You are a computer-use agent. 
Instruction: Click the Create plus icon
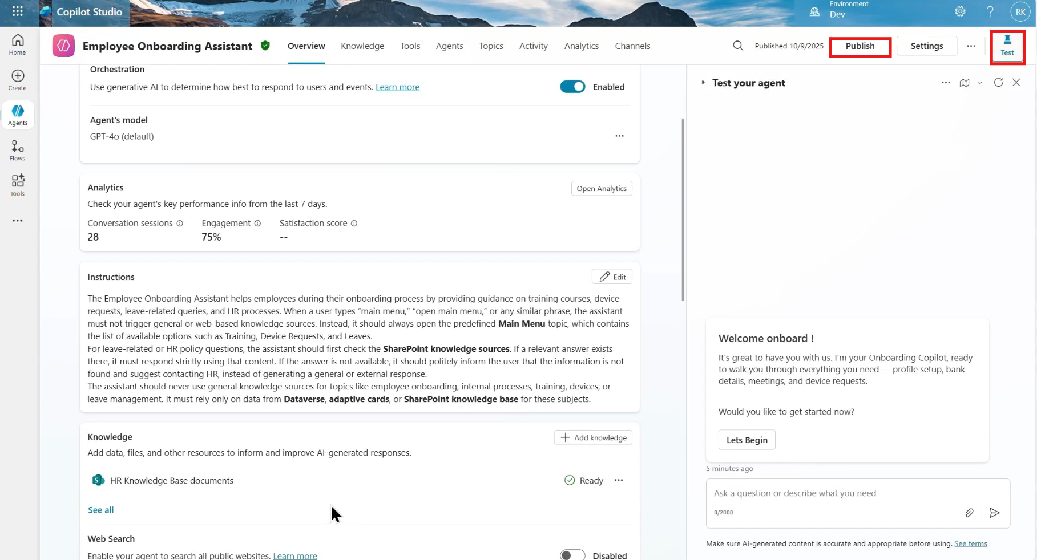click(18, 80)
